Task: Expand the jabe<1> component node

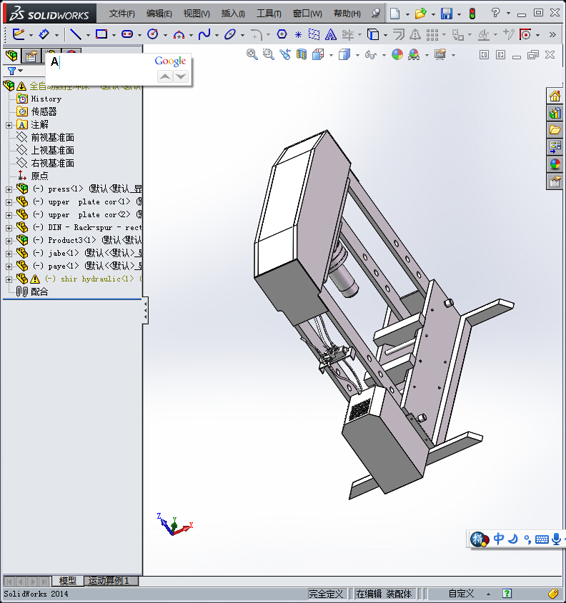Action: pyautogui.click(x=9, y=254)
